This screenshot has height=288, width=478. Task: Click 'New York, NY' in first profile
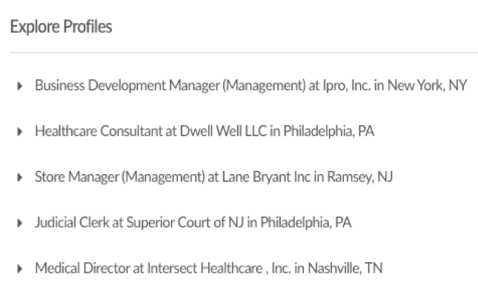[x=427, y=86]
